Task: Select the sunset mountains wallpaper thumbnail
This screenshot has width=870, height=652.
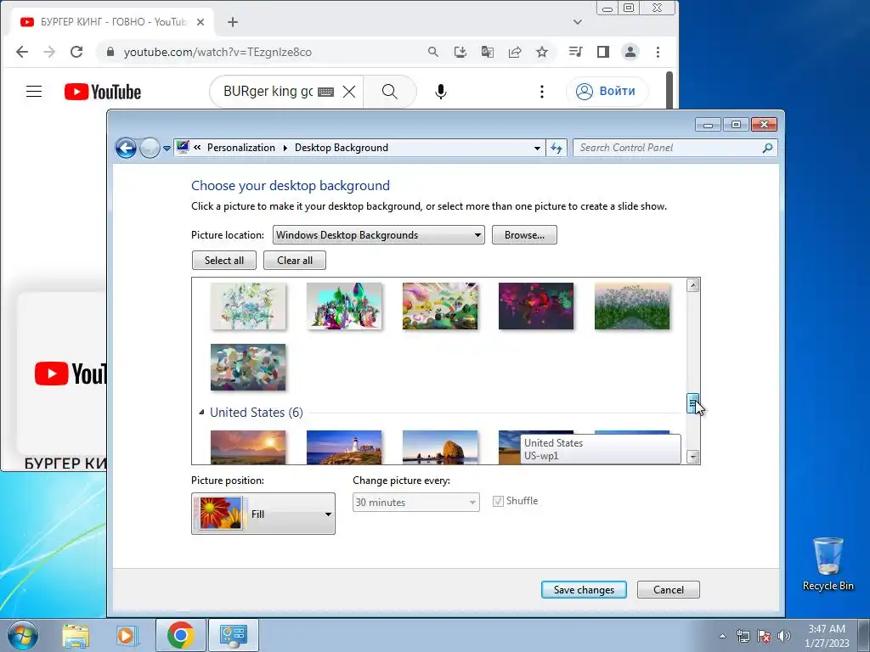Action: tap(248, 447)
